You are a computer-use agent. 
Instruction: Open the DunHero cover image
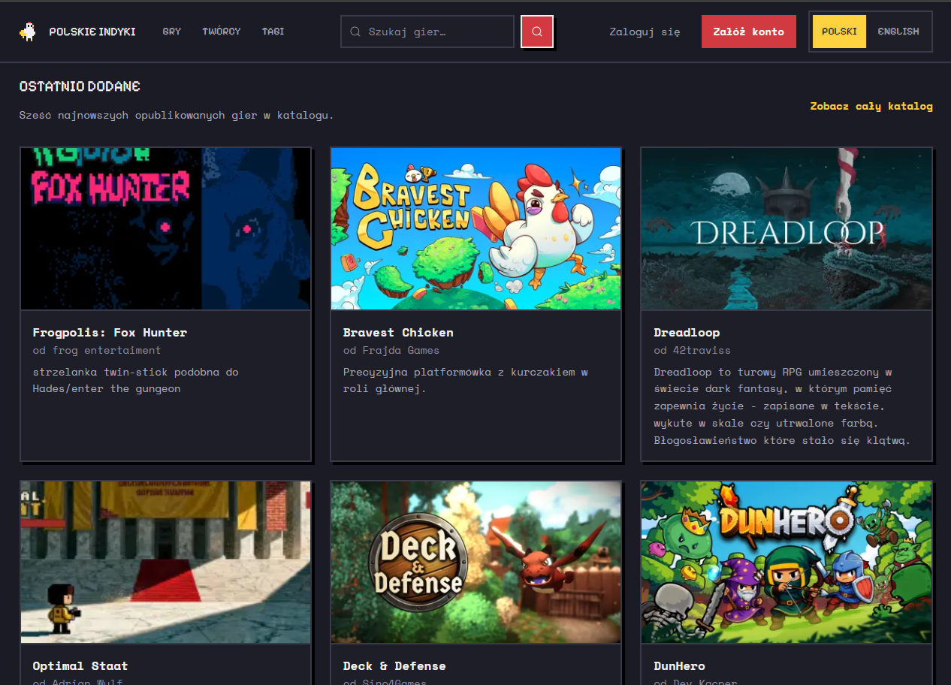(x=786, y=562)
